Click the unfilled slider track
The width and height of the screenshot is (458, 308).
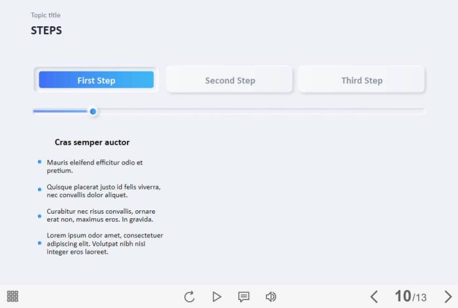(x=260, y=110)
